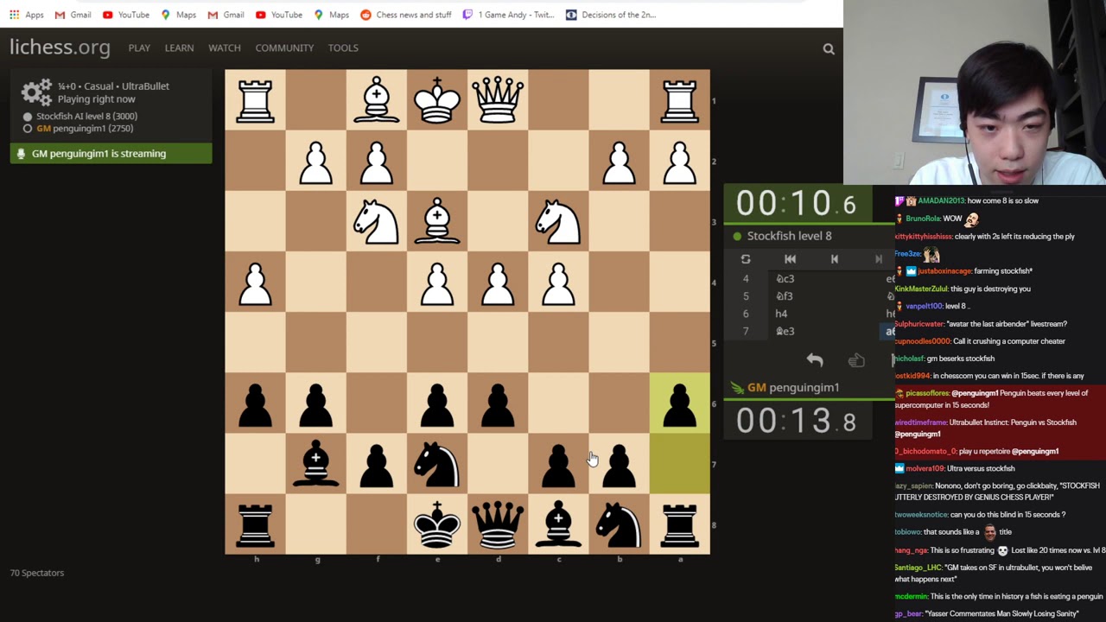This screenshot has height=622, width=1106.
Task: Select the black bishop on g7
Action: point(316,463)
